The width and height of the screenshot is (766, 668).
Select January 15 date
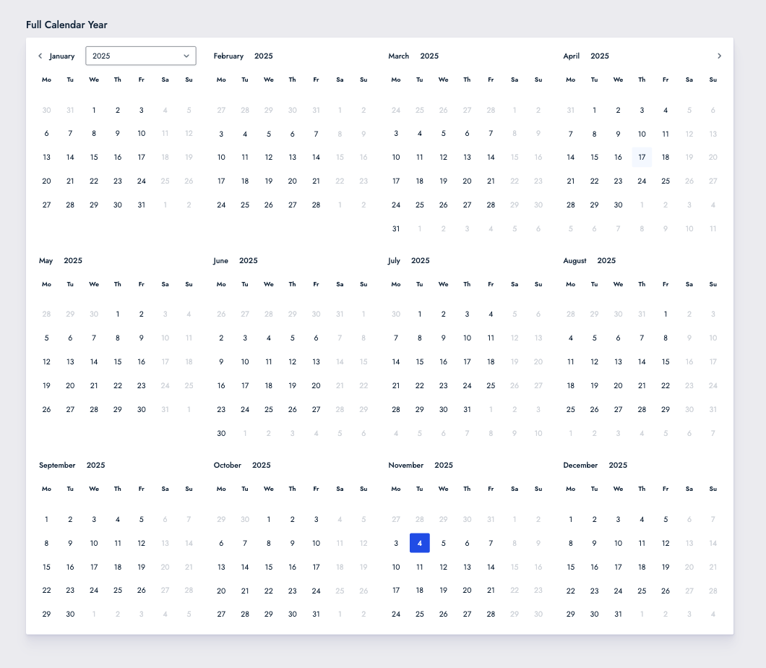pos(94,158)
